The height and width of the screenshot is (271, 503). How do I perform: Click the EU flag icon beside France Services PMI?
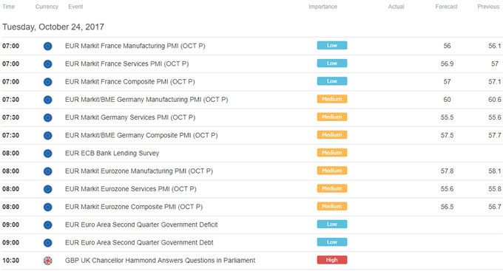pos(48,64)
